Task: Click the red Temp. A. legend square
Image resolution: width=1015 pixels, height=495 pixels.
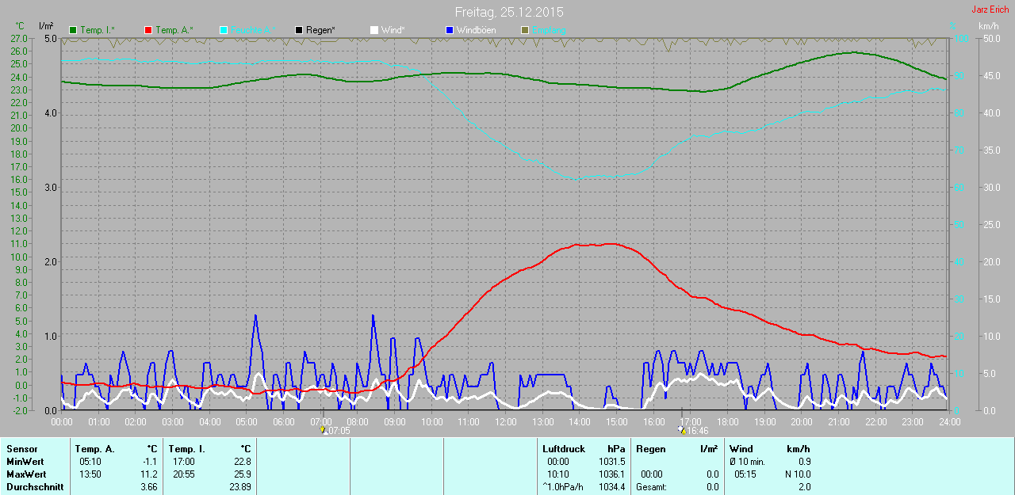Action: click(148, 30)
